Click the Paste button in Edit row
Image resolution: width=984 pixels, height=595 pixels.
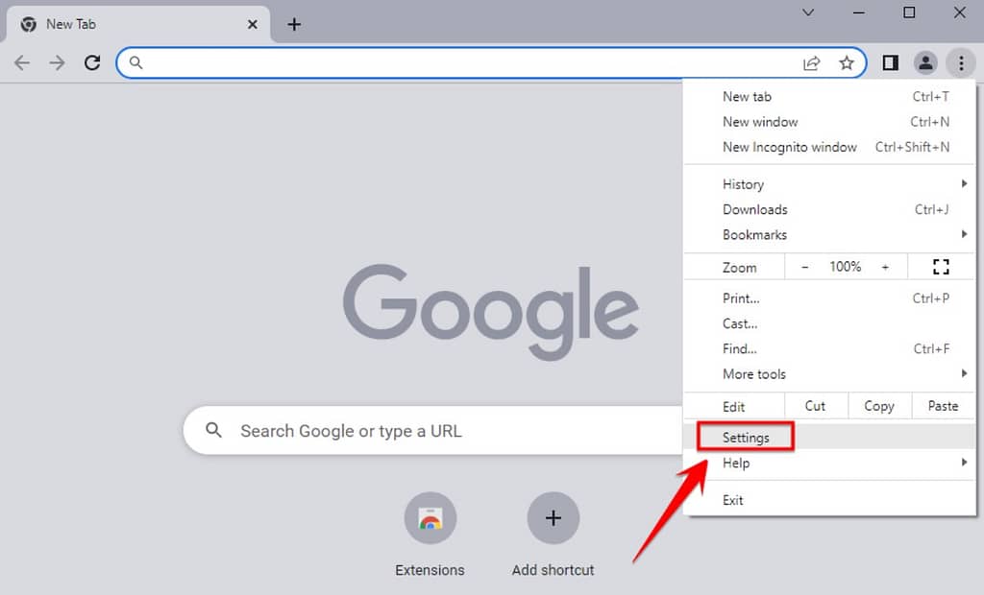944,406
